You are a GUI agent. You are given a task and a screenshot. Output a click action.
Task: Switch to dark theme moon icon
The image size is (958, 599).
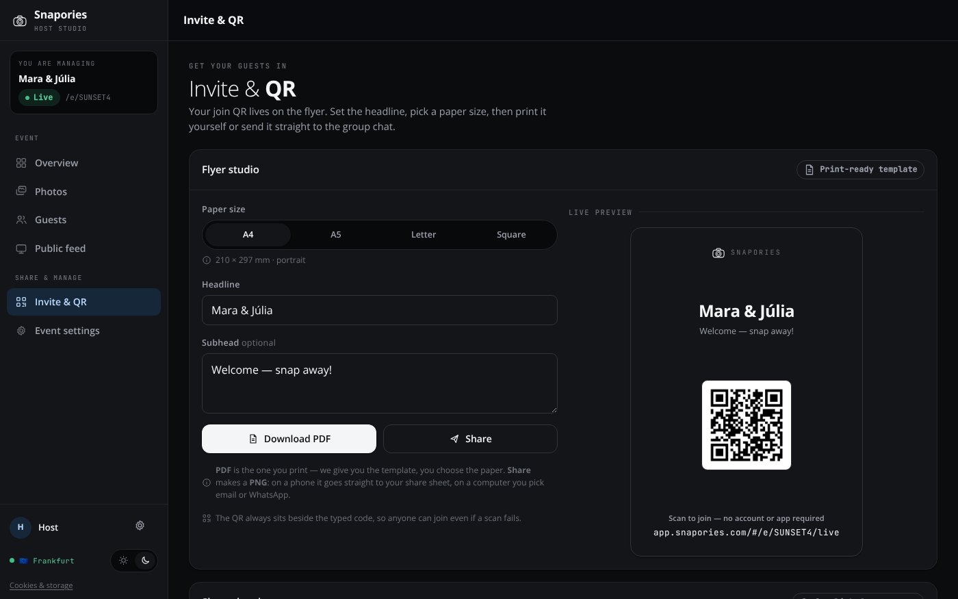145,560
